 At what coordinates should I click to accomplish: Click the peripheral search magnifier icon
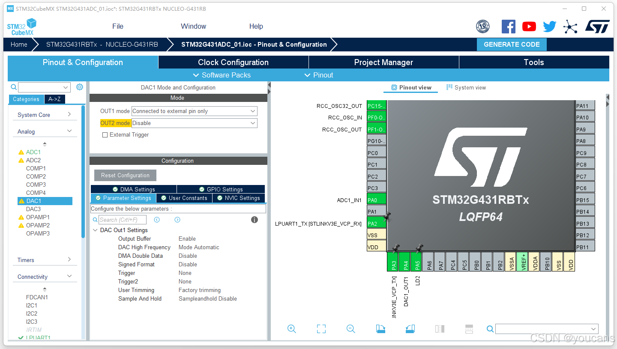pos(14,87)
